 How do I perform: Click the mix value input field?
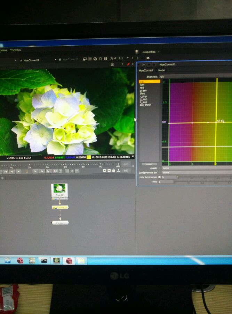166,182
